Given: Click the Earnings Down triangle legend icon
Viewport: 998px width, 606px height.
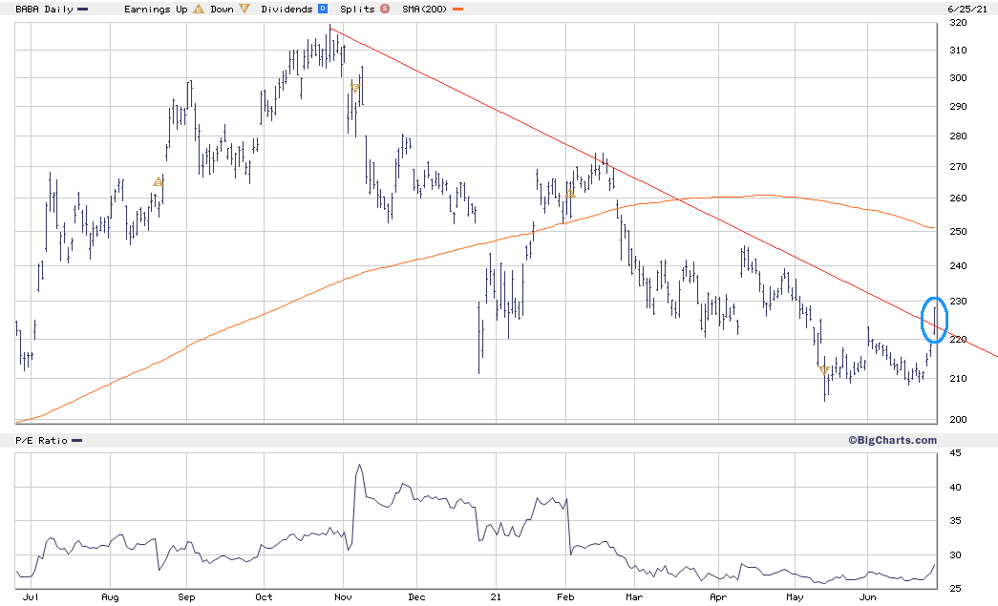Looking at the screenshot, I should [244, 9].
